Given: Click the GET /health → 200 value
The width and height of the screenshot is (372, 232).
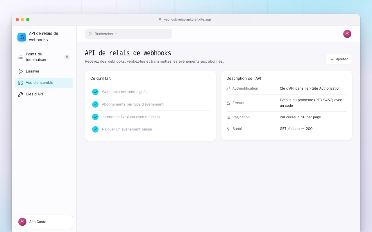Looking at the screenshot, I should 296,129.
